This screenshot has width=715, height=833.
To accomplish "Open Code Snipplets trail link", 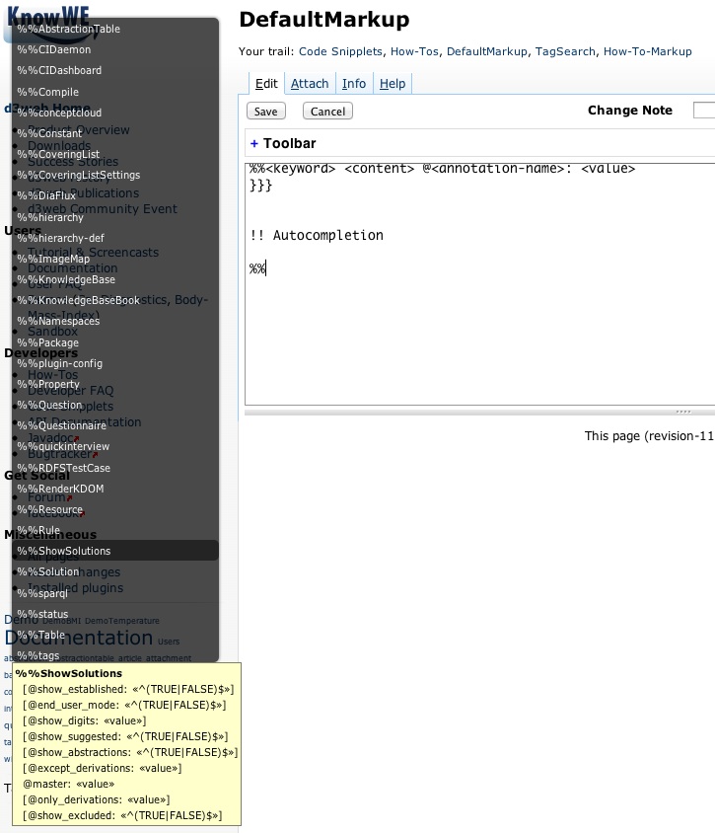I will coord(340,51).
